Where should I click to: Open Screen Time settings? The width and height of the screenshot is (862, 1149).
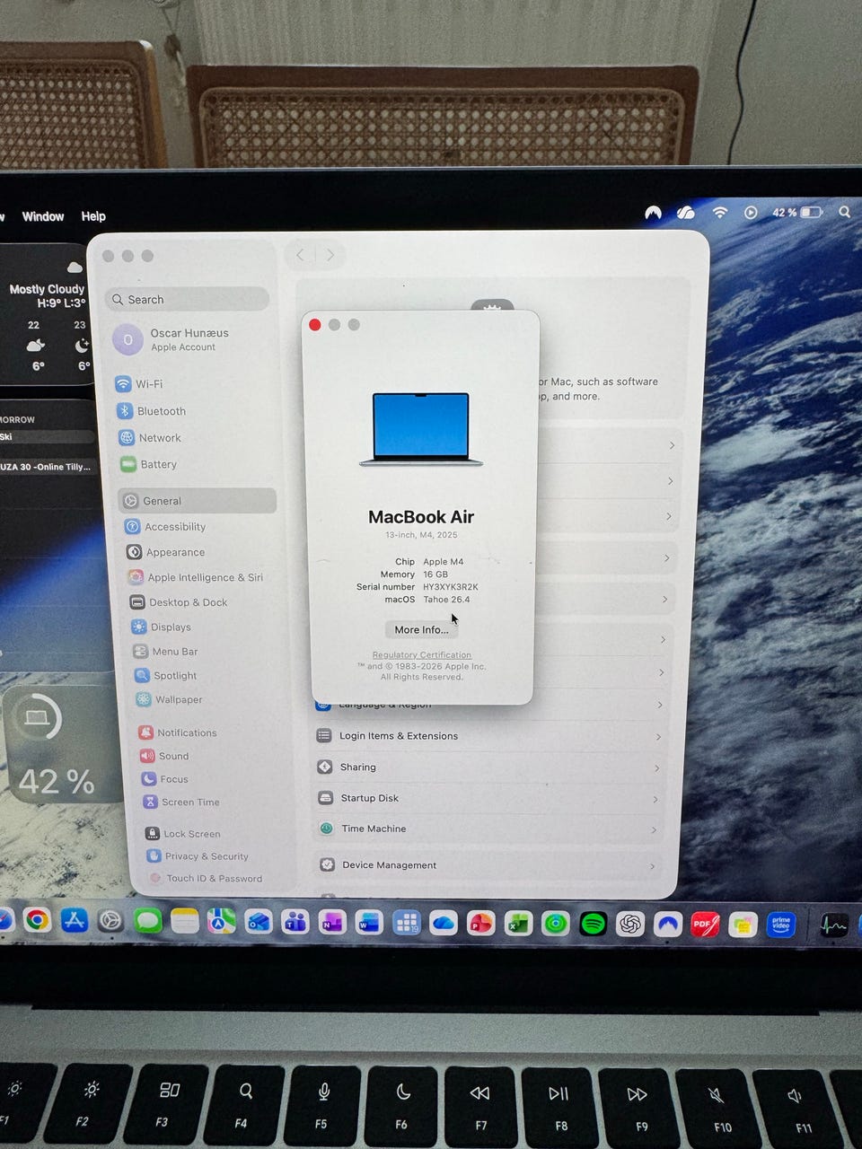click(x=181, y=802)
